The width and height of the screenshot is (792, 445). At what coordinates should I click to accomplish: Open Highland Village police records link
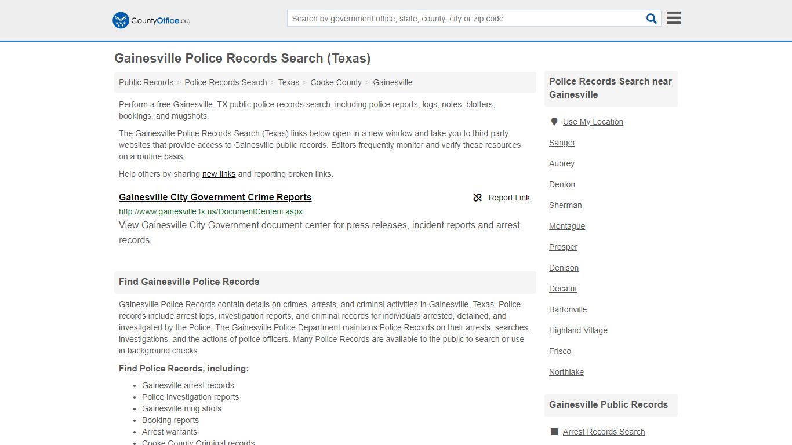(578, 330)
